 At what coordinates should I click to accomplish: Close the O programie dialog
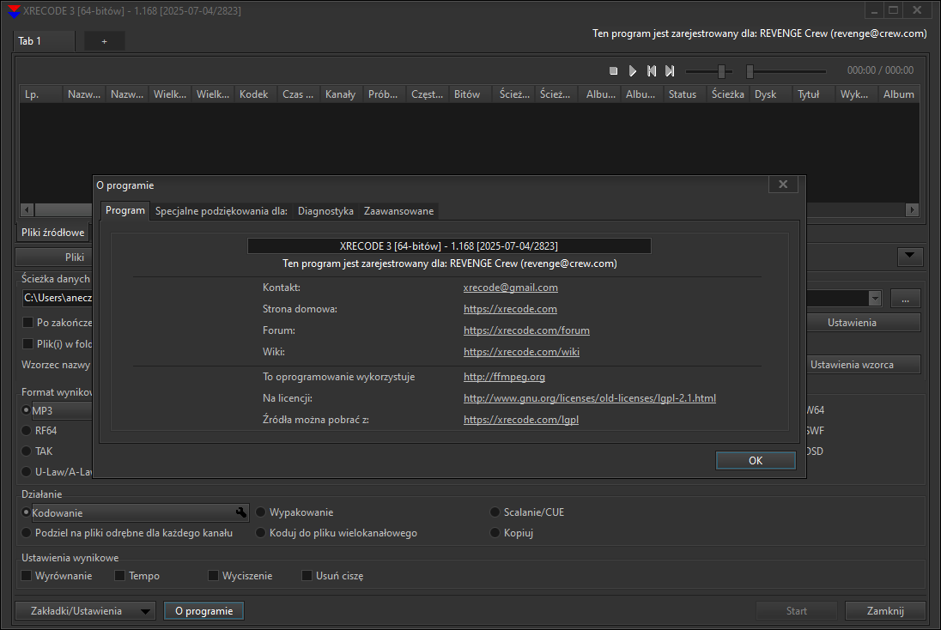point(783,185)
